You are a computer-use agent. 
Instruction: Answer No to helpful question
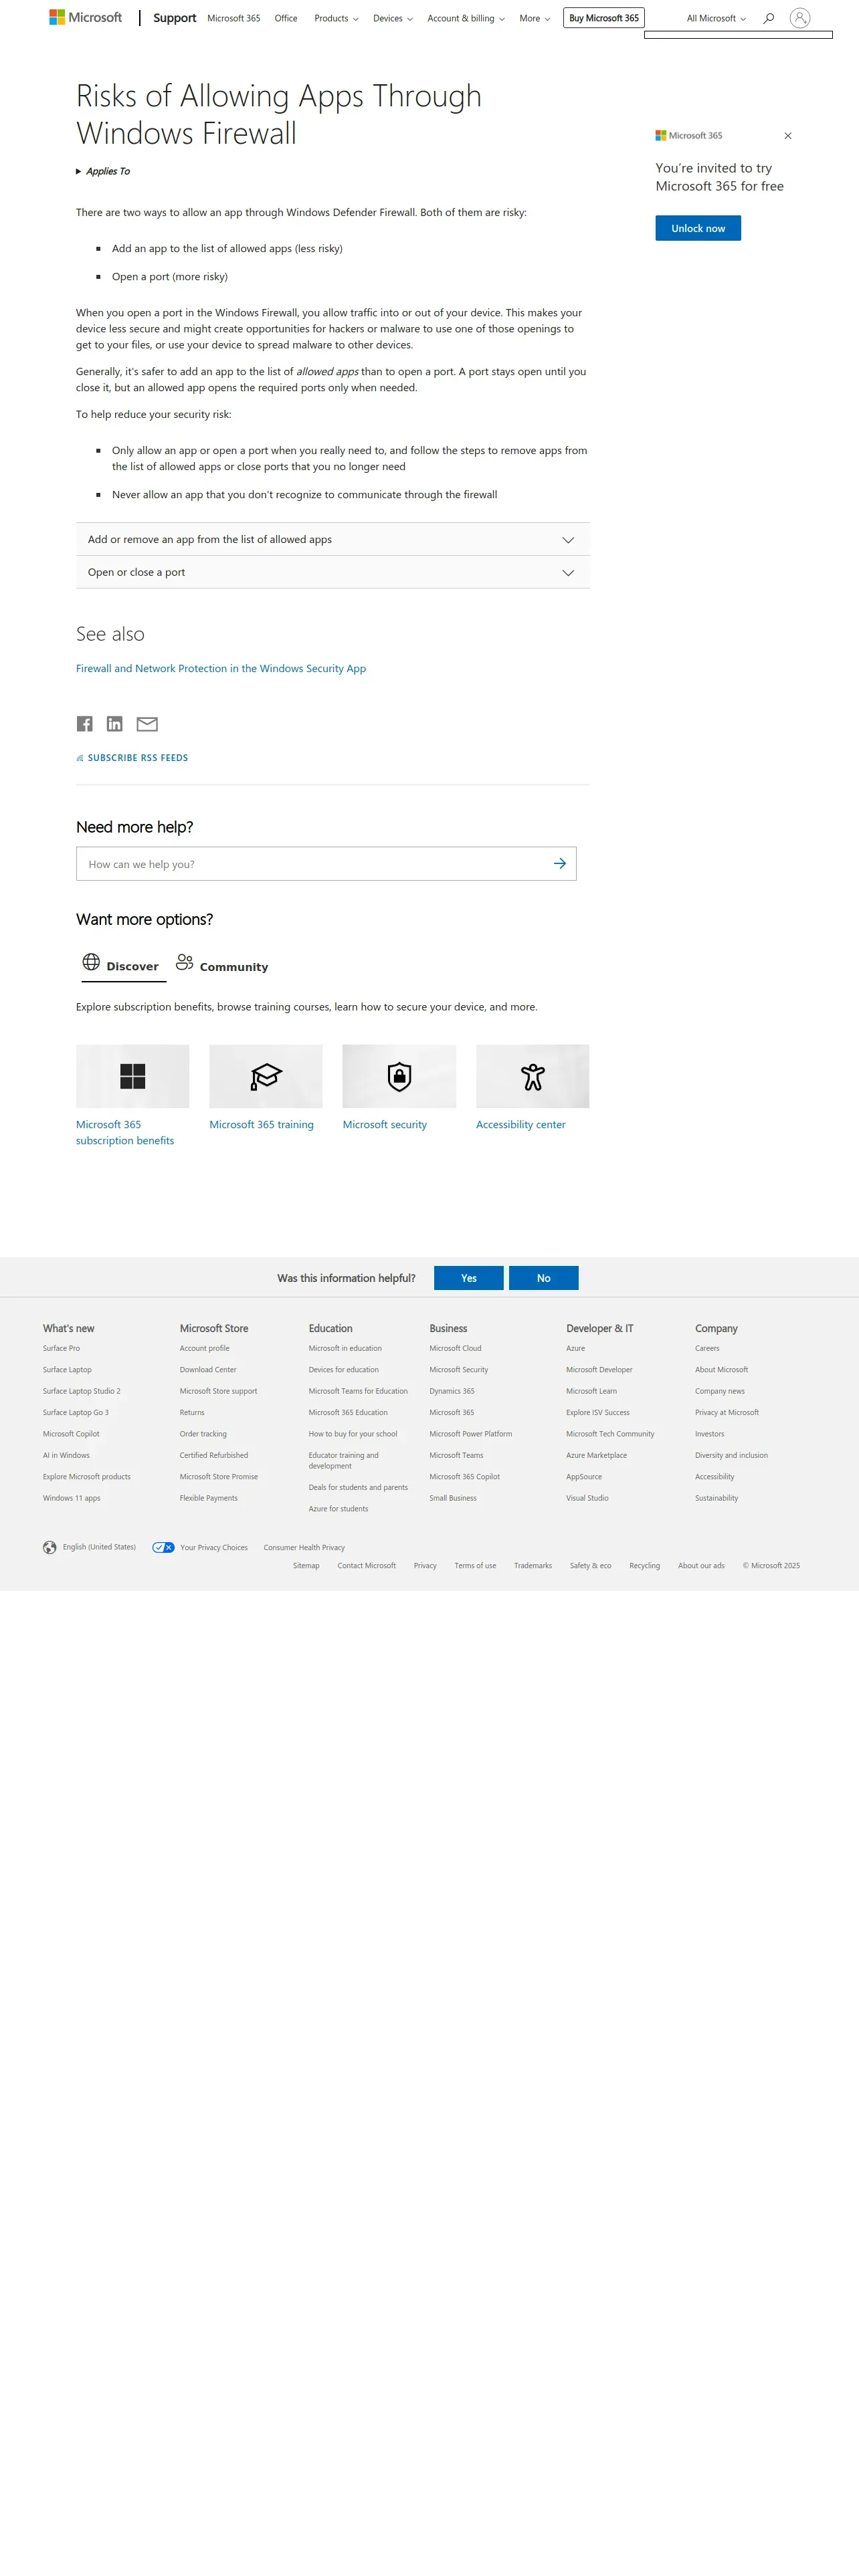click(x=544, y=1278)
